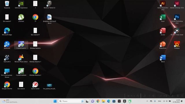Viewport: 185px width, 104px height.
Task: Open the Windows Start menu
Action: point(55,101)
